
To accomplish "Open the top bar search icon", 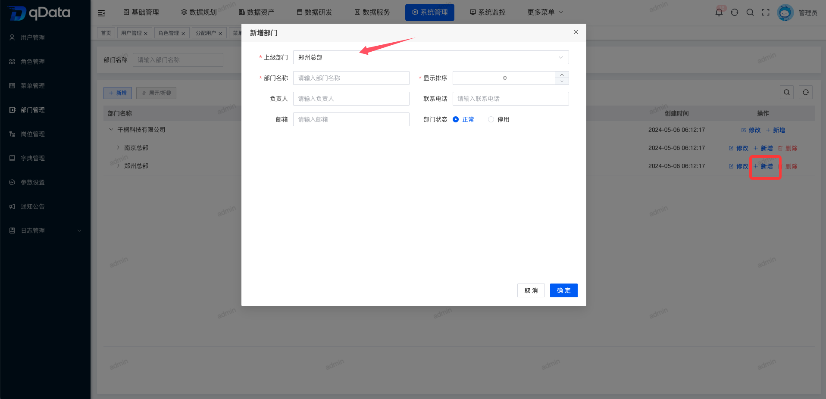I will [750, 12].
